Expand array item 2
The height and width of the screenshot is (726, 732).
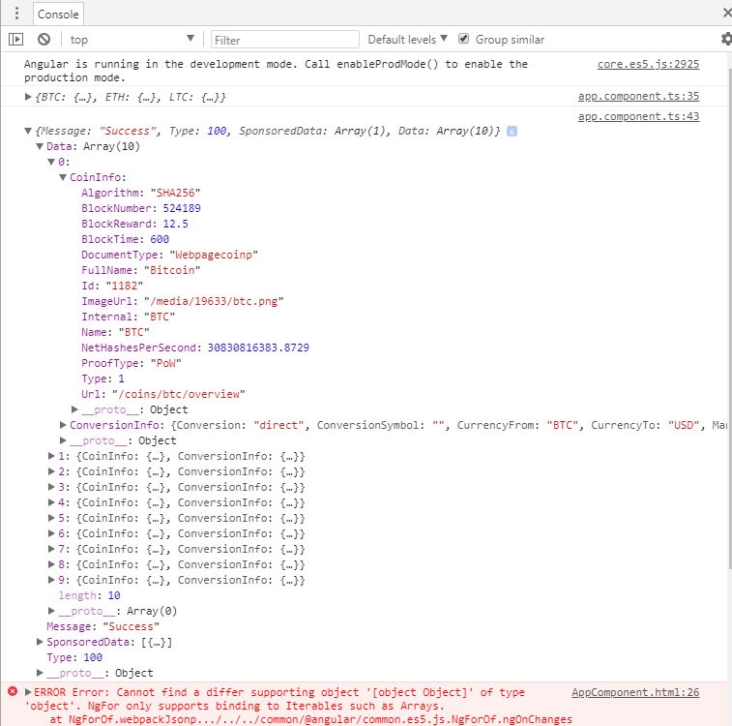(x=51, y=470)
